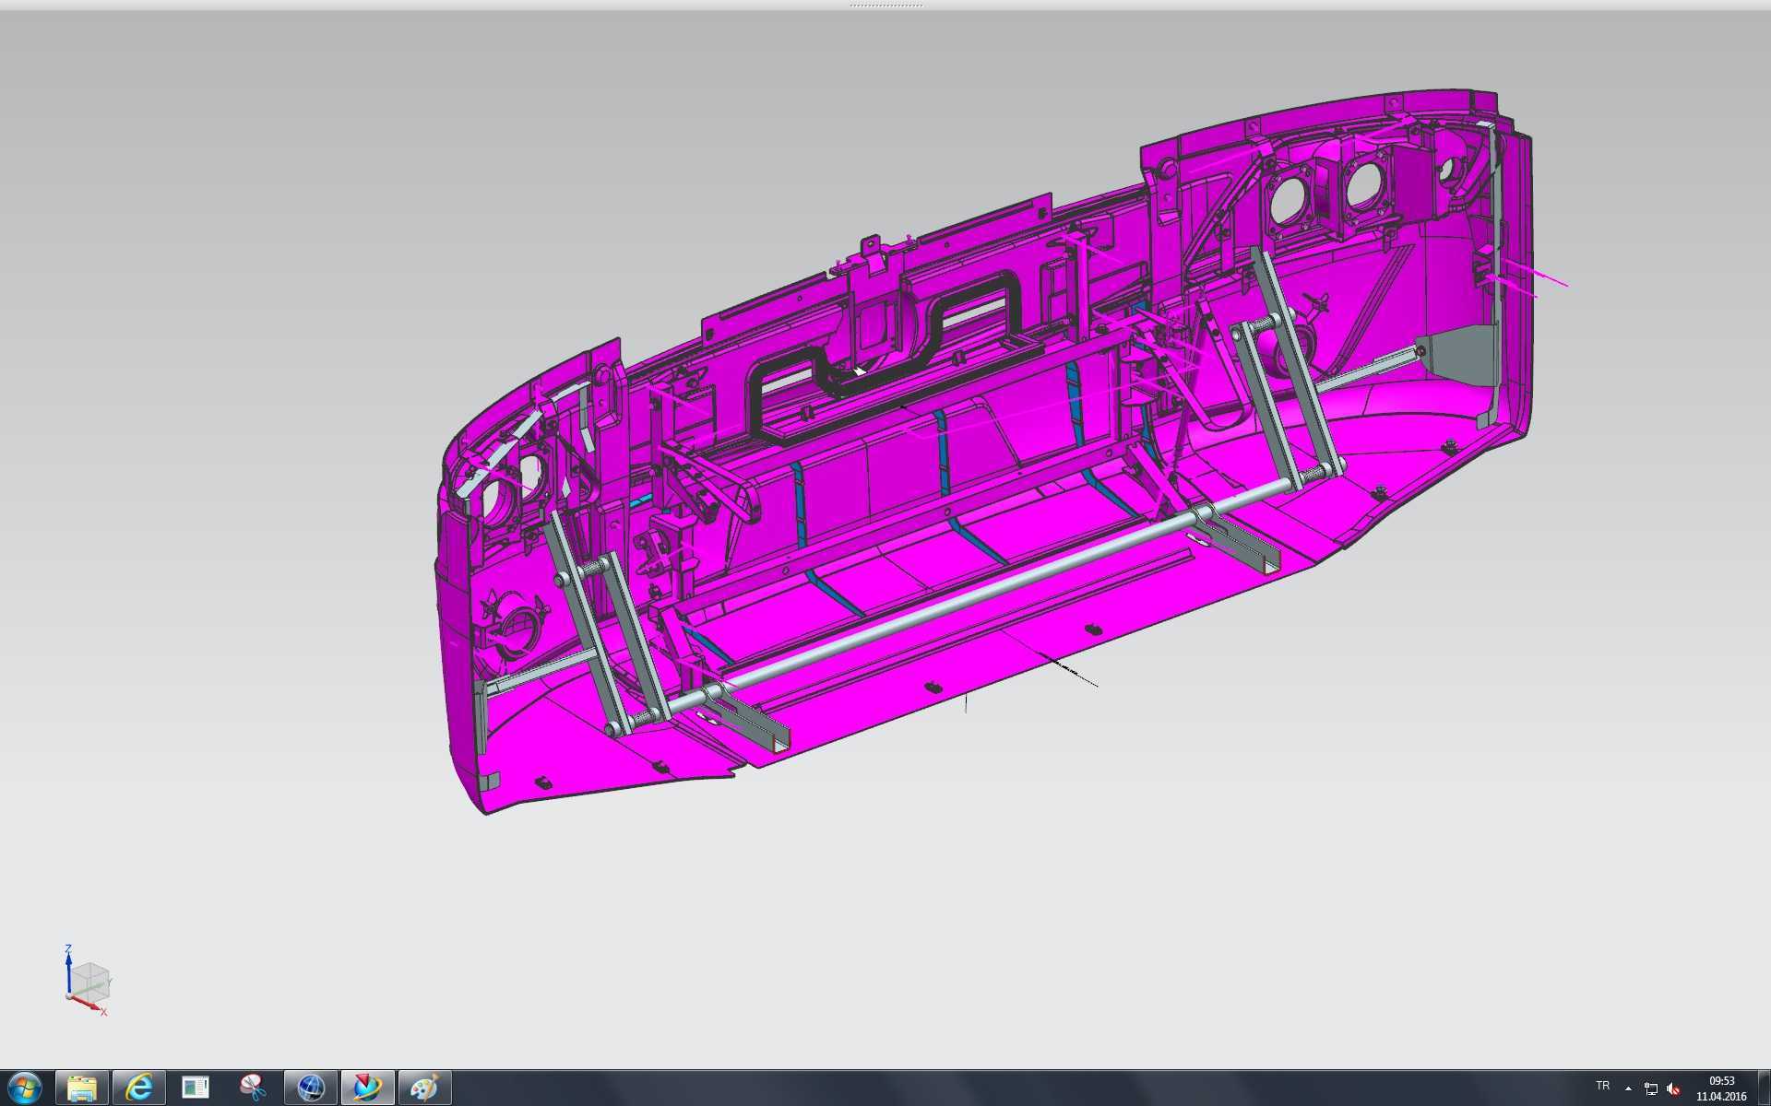Open the TR input language indicator
The height and width of the screenshot is (1106, 1771).
(x=1603, y=1086)
